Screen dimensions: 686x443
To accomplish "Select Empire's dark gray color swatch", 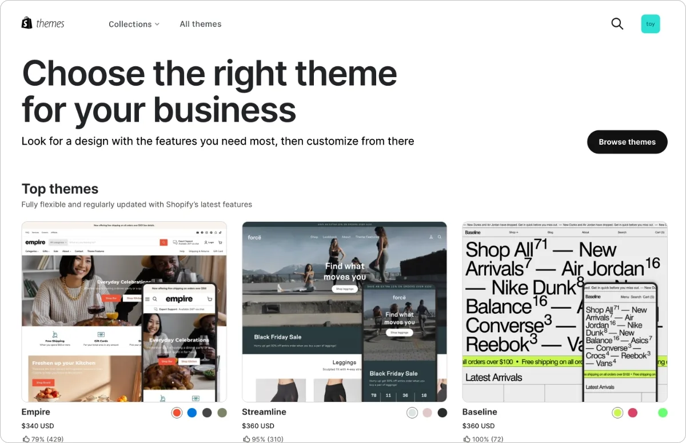I will (207, 413).
